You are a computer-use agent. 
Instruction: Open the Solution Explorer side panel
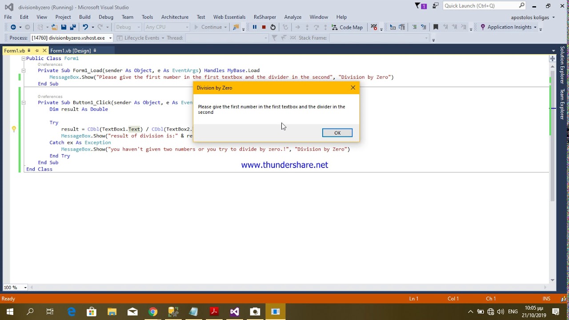coord(562,65)
